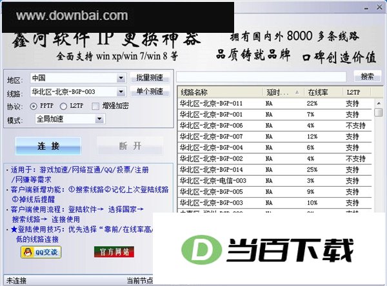The image size is (387, 286).
Task: Select row 华北区-北京-BGP-007
Action: (x=275, y=137)
